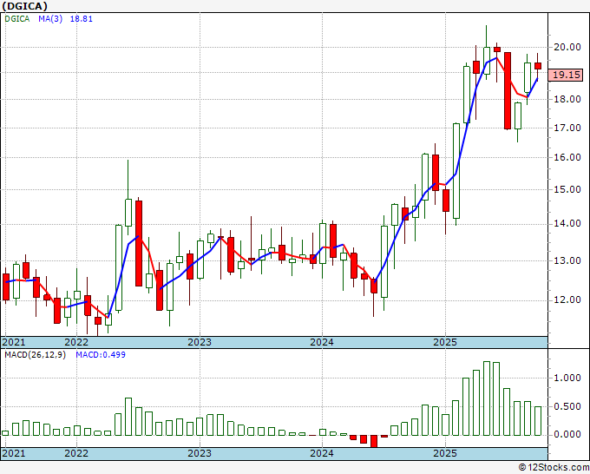Viewport: 590px width, 474px height.
Task: Select the 18.81 moving average value
Action: [x=82, y=19]
